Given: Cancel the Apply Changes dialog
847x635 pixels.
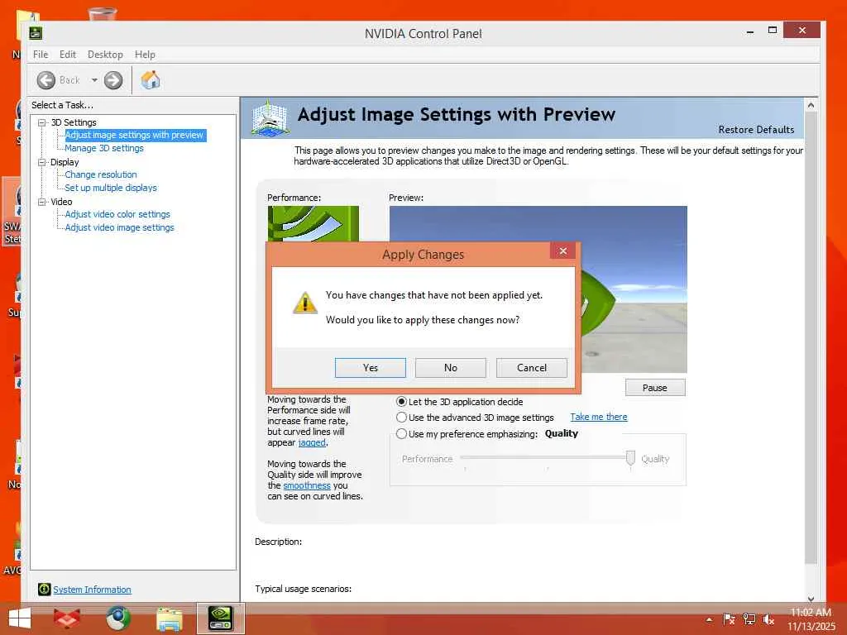Looking at the screenshot, I should pos(532,368).
